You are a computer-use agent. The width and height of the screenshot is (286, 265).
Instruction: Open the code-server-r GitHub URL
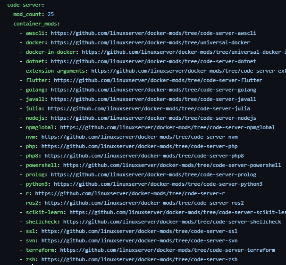tap(130, 193)
